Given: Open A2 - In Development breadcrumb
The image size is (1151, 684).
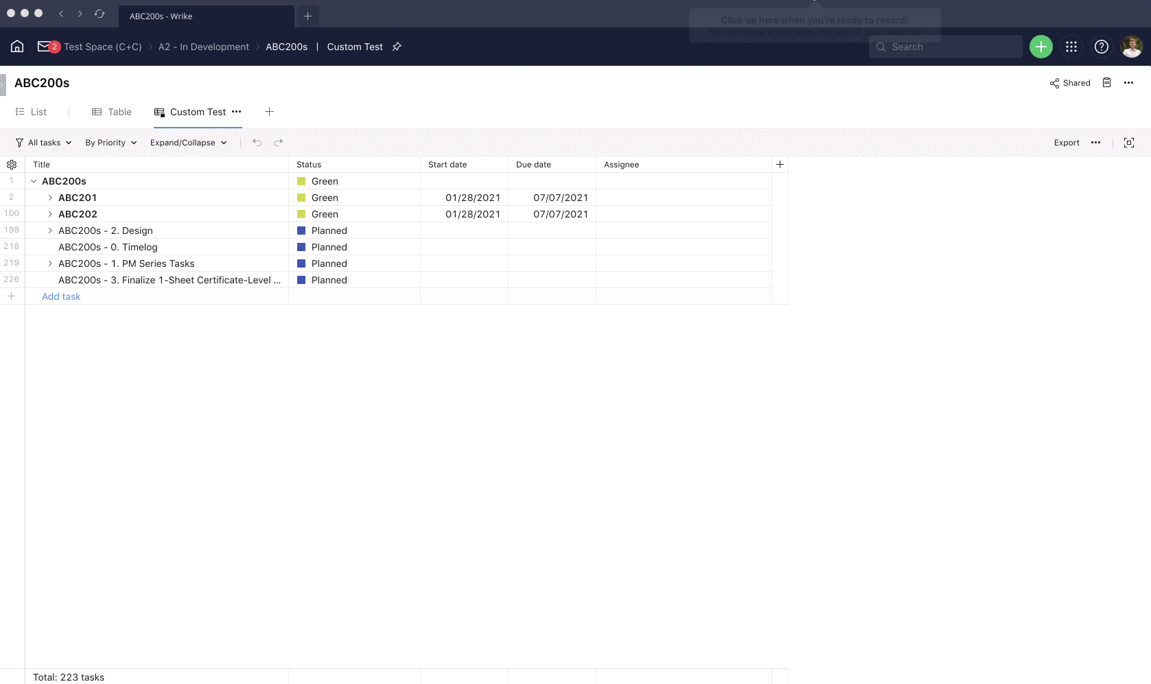Looking at the screenshot, I should point(204,47).
